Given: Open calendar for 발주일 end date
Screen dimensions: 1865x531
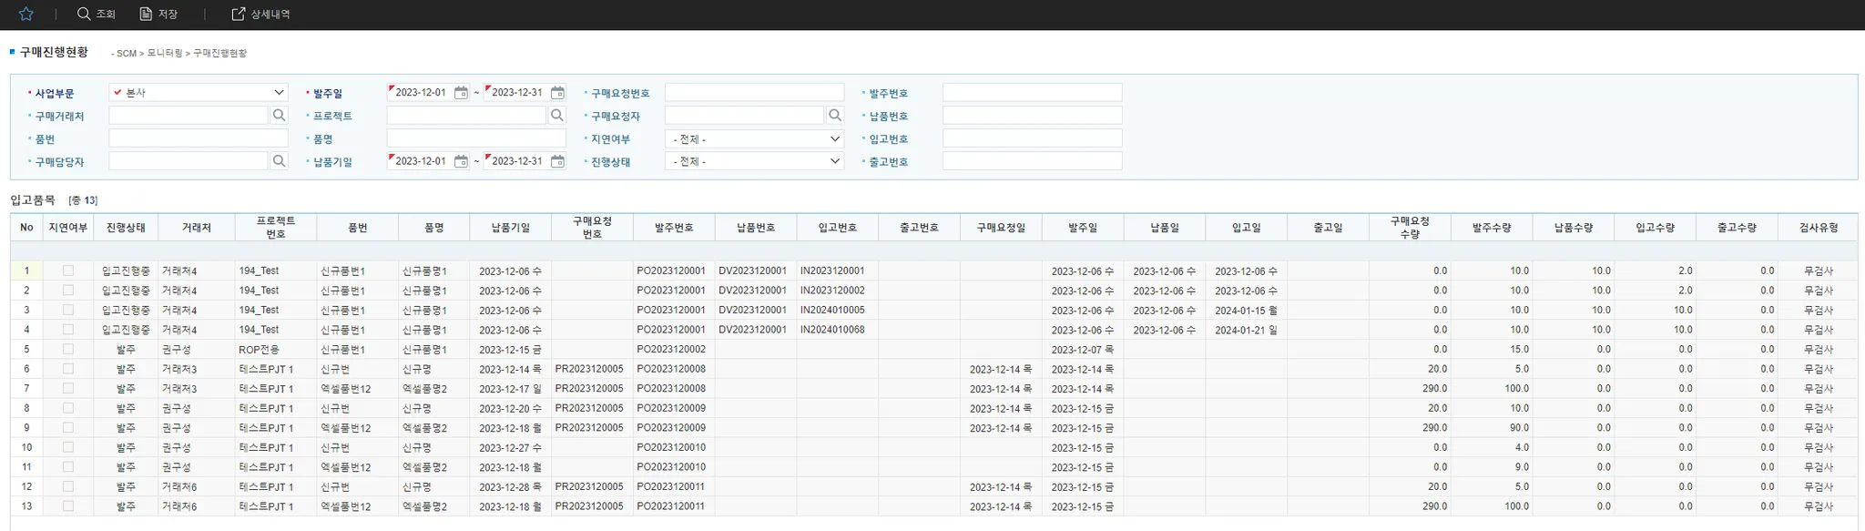Looking at the screenshot, I should coord(557,93).
